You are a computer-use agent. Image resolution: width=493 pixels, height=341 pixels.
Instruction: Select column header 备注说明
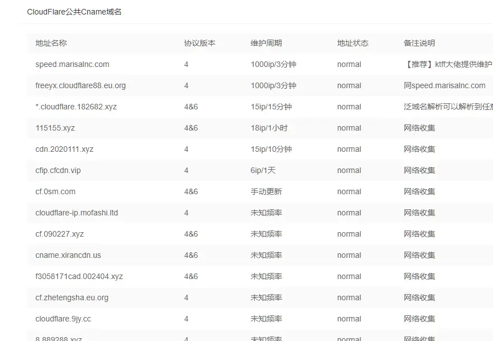[x=419, y=43]
